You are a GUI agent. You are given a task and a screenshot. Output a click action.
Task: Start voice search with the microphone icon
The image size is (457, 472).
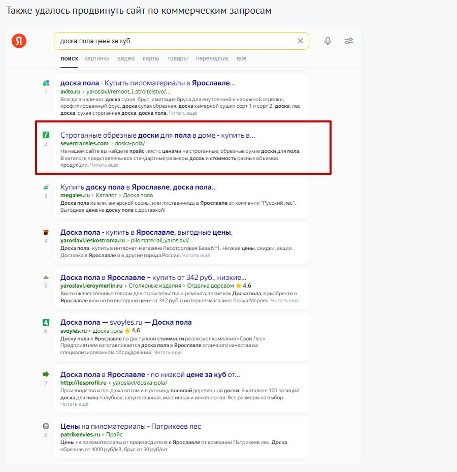coord(328,41)
